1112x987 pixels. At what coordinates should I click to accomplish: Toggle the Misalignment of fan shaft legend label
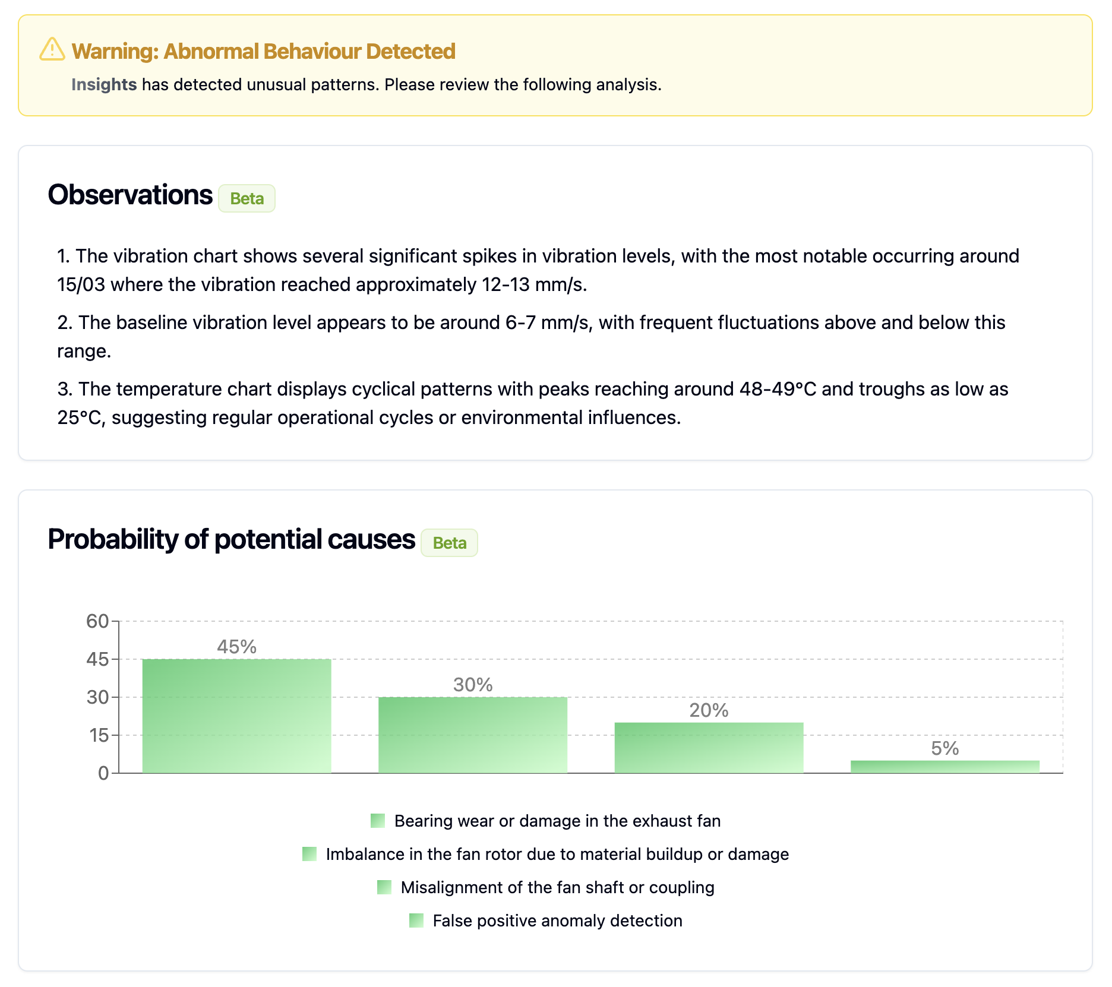[x=557, y=887]
